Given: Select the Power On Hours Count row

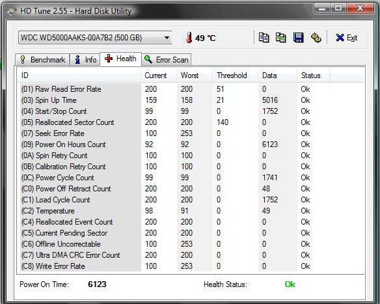Looking at the screenshot, I should tap(191, 145).
